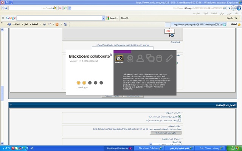
Task: Click the Google toolbar Sign In link
Action: point(230,18)
